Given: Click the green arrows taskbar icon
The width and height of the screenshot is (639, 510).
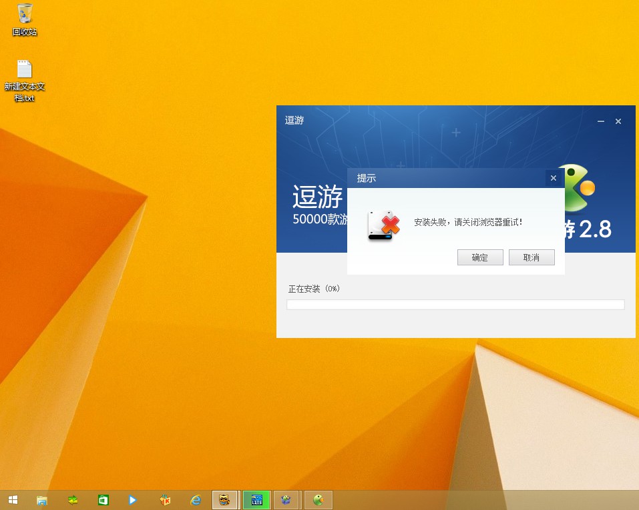Looking at the screenshot, I should pos(73,500).
